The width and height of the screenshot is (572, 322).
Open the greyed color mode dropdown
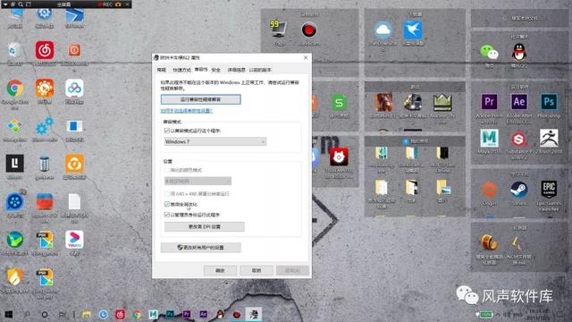tap(198, 181)
